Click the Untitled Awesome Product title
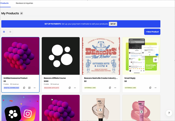This screenshot has width=175, height=121. [x=15, y=78]
